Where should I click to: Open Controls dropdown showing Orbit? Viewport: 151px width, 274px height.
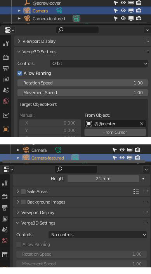[x=99, y=63]
